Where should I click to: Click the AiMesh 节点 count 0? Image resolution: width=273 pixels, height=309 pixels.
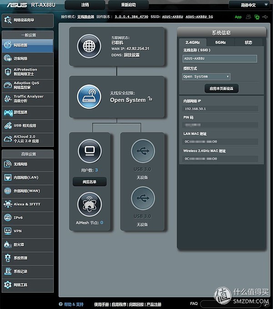click(x=102, y=223)
